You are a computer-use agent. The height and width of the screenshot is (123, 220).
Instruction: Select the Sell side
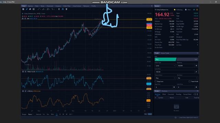[187, 59]
